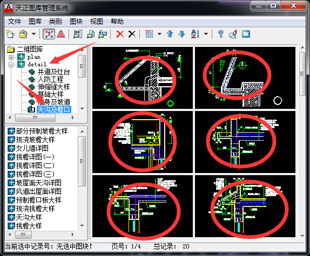Click the bottom-left preview thumbnail

click(143, 206)
